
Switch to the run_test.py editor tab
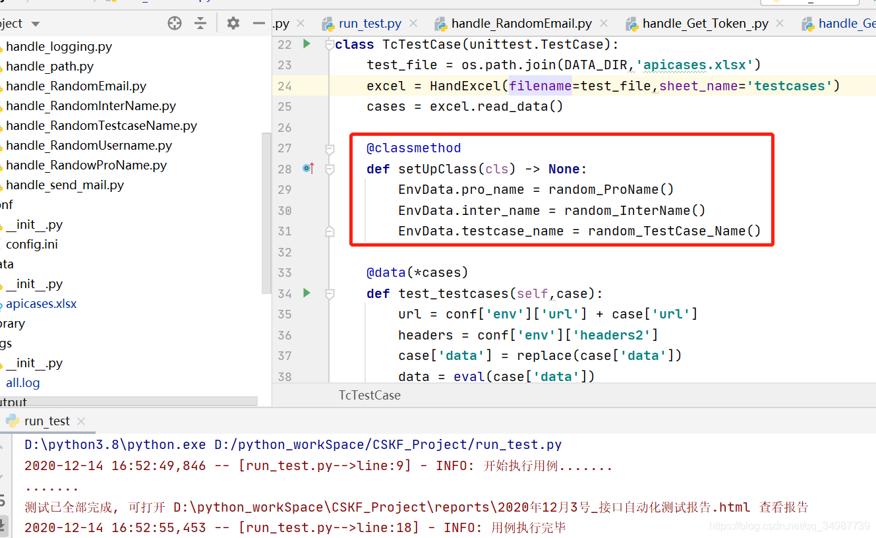370,24
